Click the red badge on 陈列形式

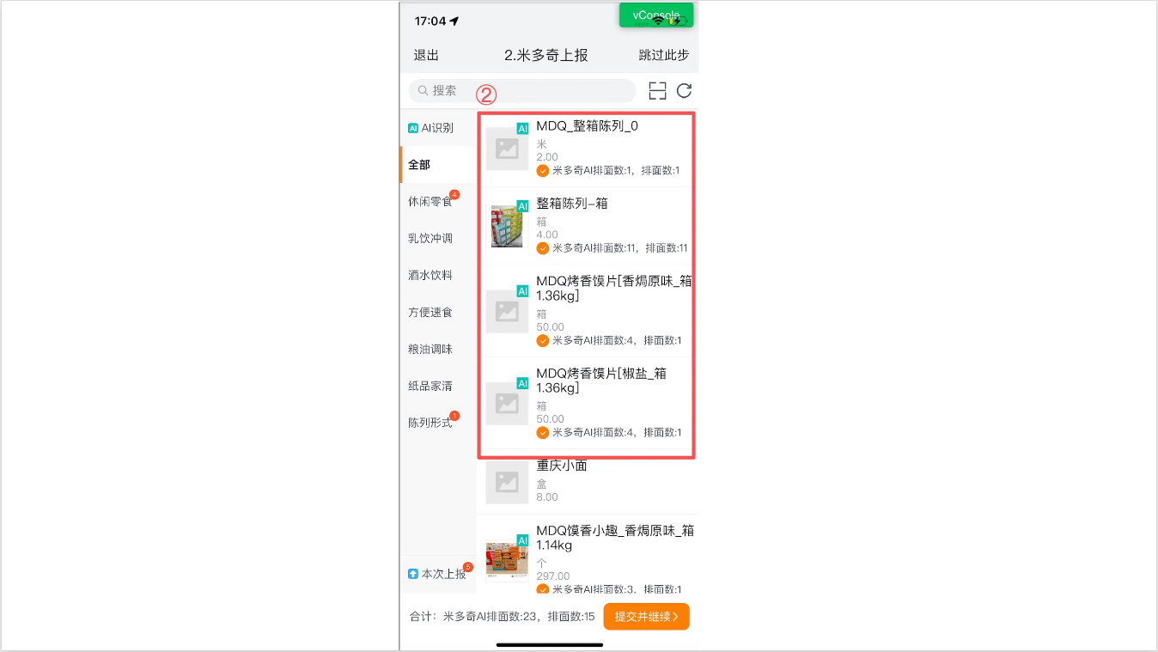454,417
